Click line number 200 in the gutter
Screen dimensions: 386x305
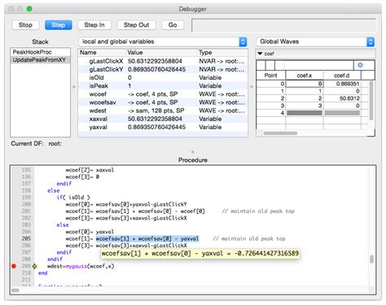(26, 204)
